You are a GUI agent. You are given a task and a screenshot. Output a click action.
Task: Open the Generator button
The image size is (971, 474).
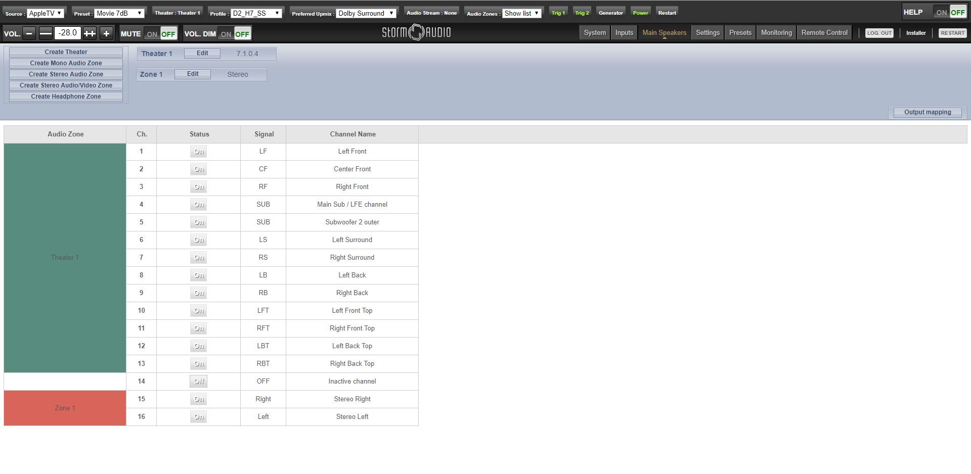pyautogui.click(x=611, y=13)
